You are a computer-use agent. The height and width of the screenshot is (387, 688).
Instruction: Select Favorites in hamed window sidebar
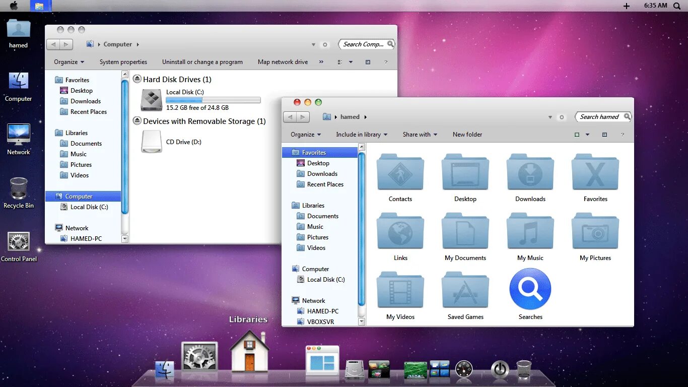click(x=319, y=152)
